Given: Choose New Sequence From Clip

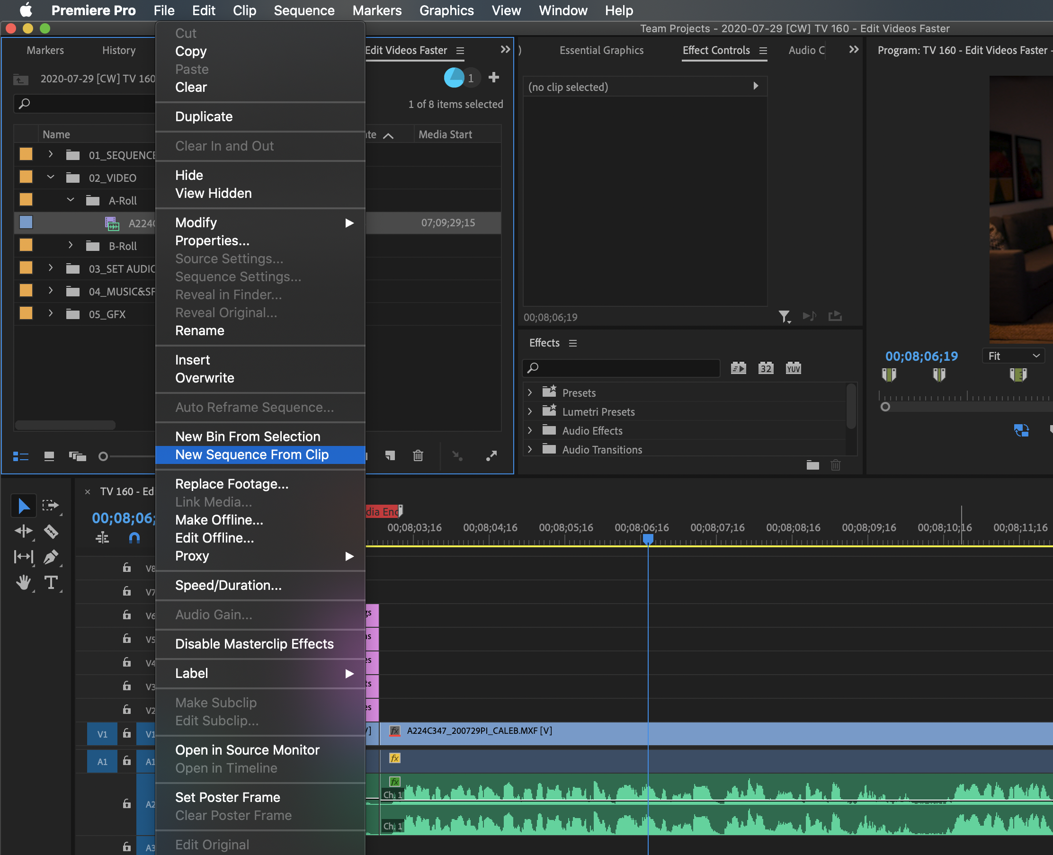Looking at the screenshot, I should click(252, 454).
